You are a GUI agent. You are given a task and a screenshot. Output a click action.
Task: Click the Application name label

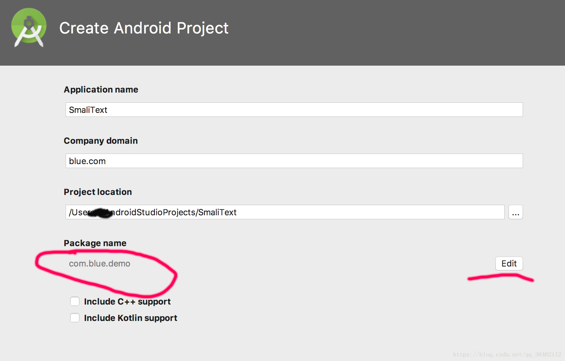(101, 90)
